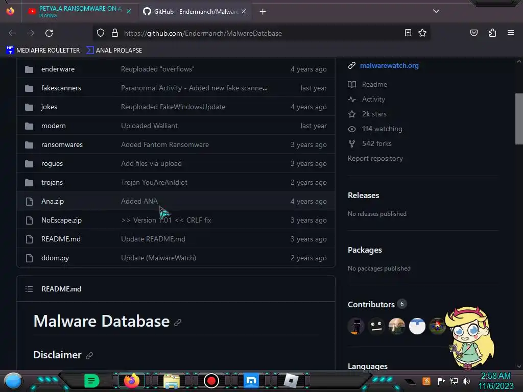Copy the Disclaimer heading anchor link
This screenshot has width=523, height=392.
89,356
